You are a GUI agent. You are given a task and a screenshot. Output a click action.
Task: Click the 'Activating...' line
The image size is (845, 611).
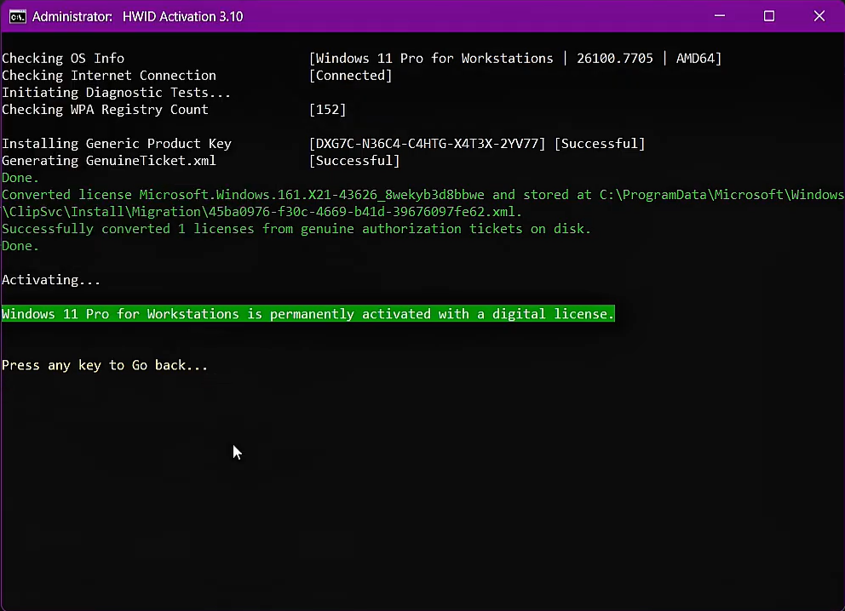51,280
